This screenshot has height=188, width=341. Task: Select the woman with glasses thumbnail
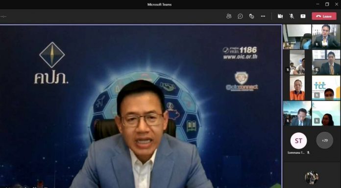[326, 113]
